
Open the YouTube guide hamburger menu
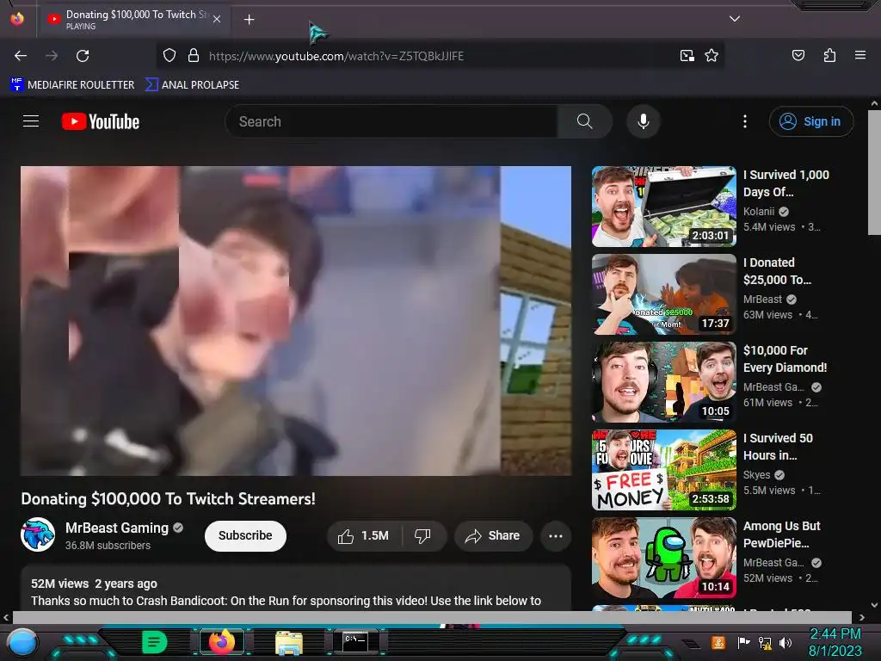pyautogui.click(x=31, y=120)
